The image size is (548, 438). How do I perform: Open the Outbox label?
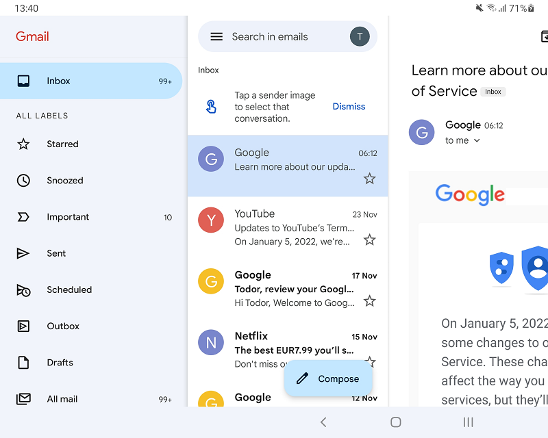click(x=91, y=326)
